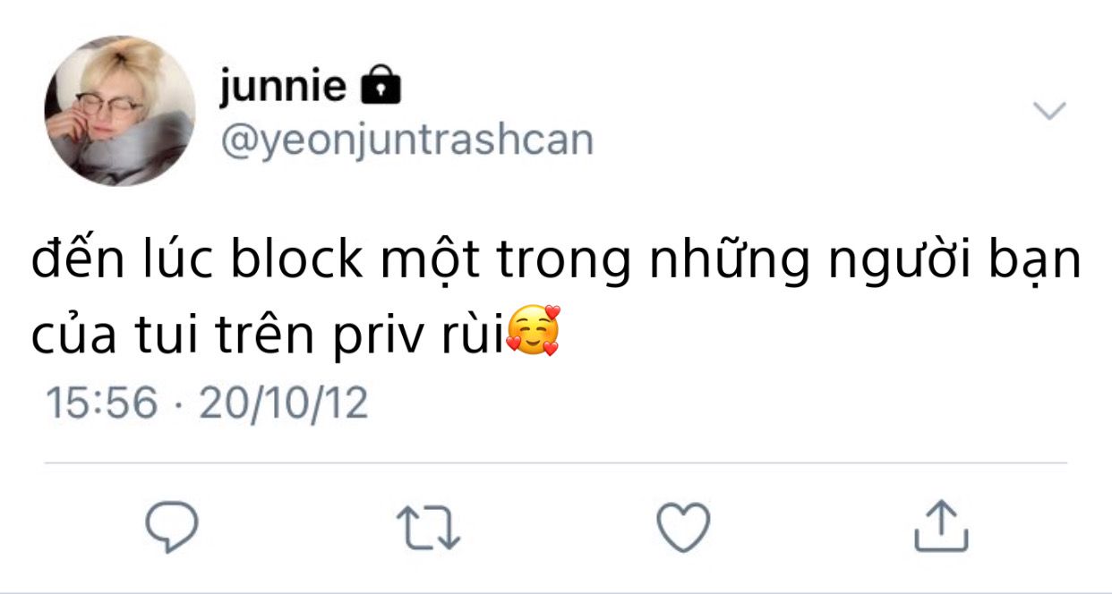Tap the reply speech bubble icon

point(172,525)
